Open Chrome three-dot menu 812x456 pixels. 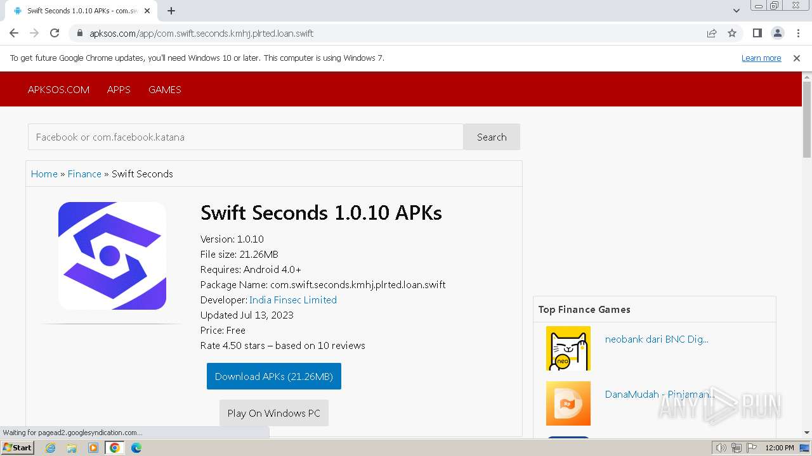pos(798,33)
